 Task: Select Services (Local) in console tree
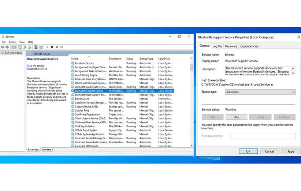[x=13, y=53]
